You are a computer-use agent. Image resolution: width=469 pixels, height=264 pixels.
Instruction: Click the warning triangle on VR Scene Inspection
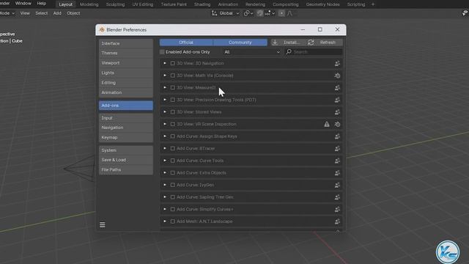pos(327,124)
